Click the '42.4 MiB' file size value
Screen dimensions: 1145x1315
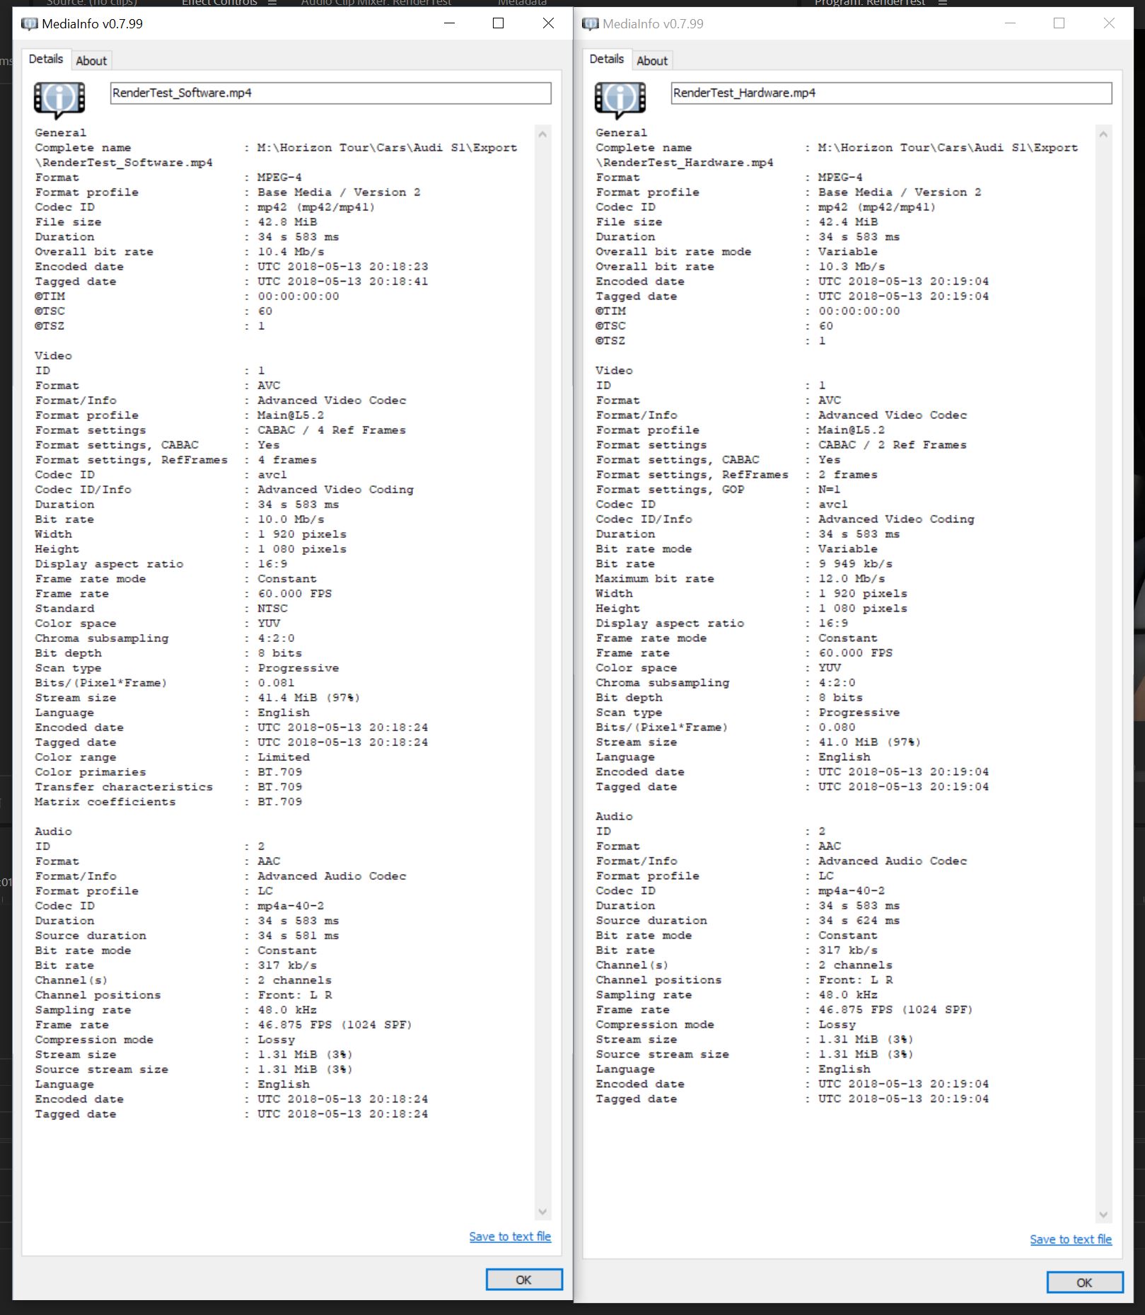coord(848,222)
